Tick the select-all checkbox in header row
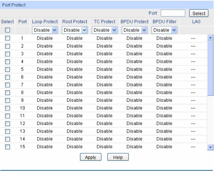This screenshot has width=214, height=173. point(8,30)
